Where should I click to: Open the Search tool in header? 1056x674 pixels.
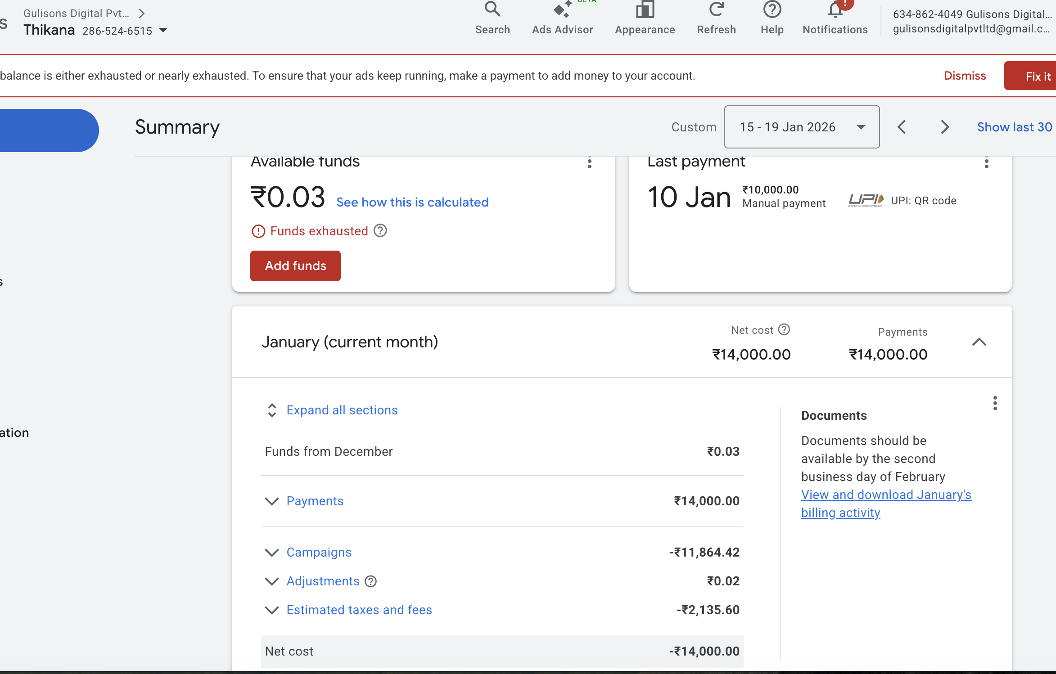492,10
